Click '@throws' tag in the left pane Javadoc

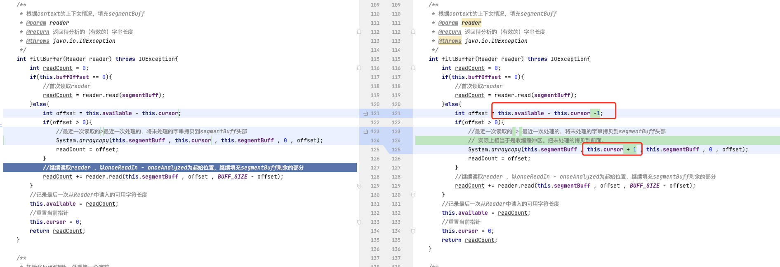point(38,41)
